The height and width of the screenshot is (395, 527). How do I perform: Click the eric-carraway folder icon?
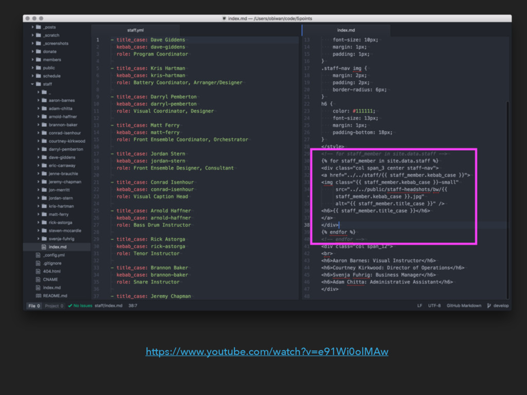[44, 165]
